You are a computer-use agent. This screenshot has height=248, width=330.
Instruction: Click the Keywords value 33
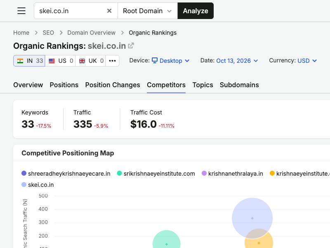tap(28, 124)
